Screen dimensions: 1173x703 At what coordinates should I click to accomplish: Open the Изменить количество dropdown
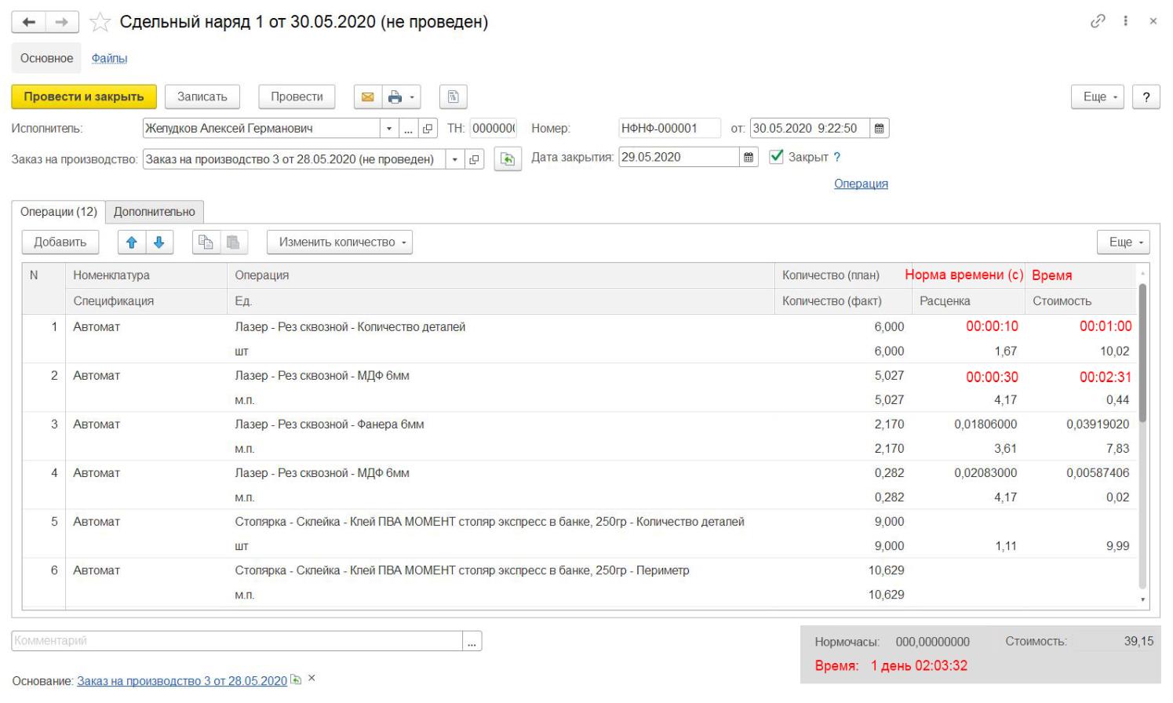pos(339,242)
